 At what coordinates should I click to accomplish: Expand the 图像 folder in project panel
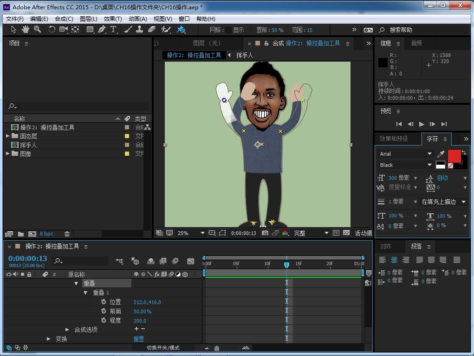coord(8,153)
